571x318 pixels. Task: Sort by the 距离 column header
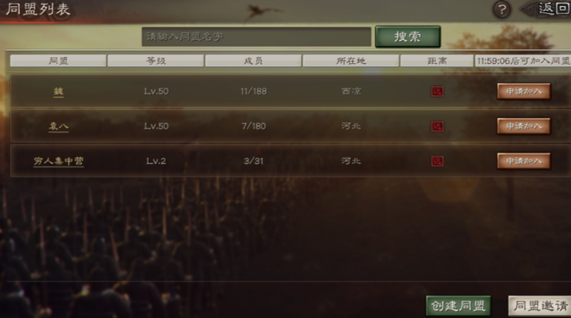tap(437, 61)
